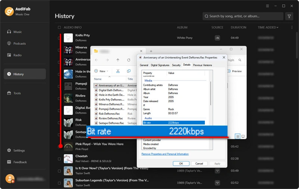
Task: Click into the history search field
Action: pos(243,16)
